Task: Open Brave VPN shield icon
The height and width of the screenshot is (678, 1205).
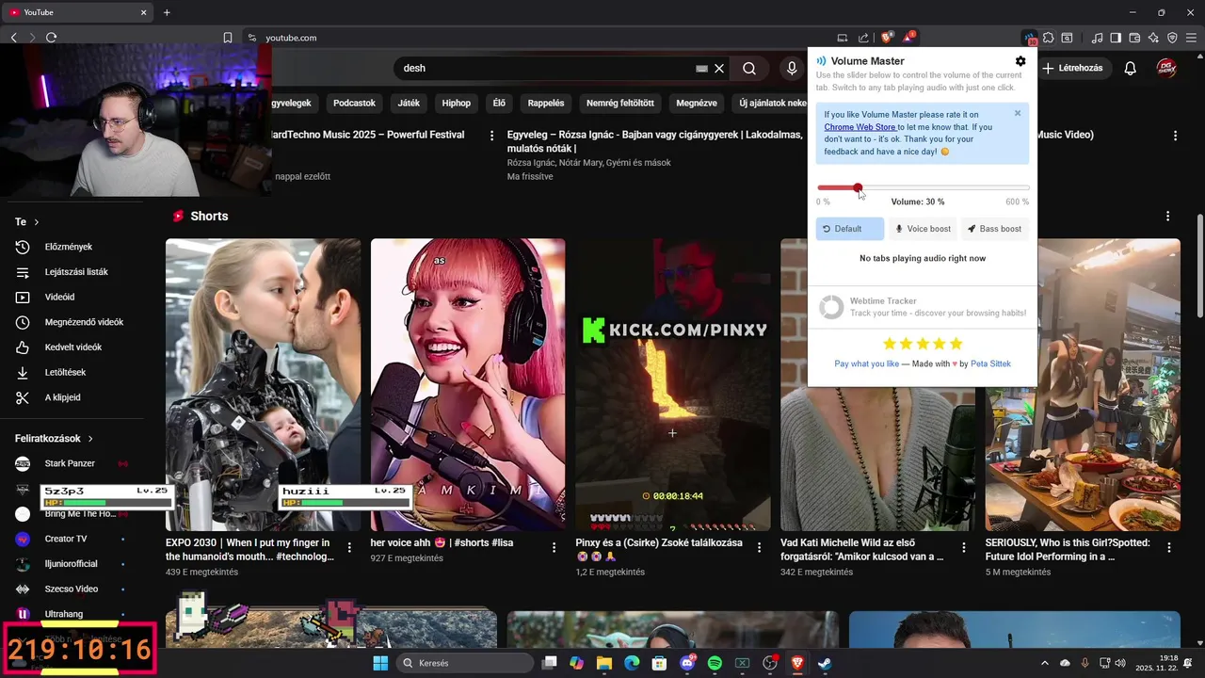Action: [1172, 38]
